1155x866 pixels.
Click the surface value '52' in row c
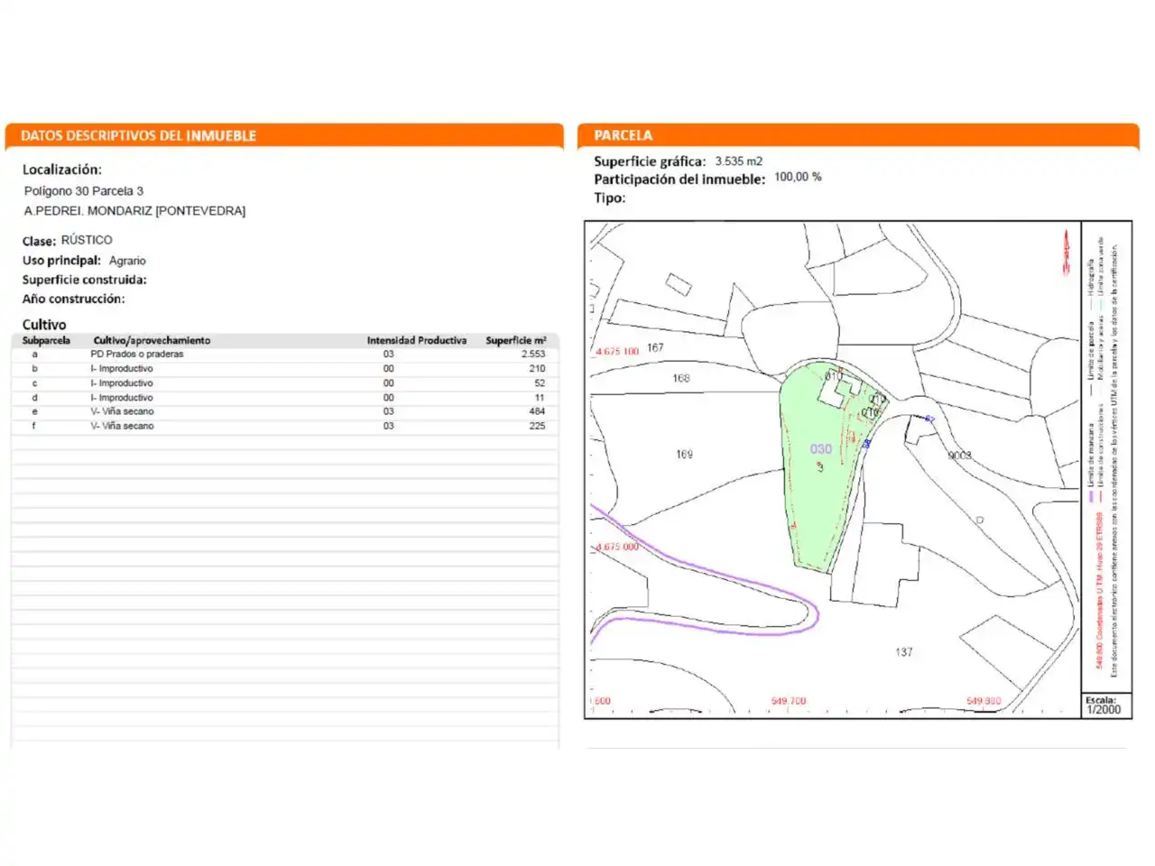point(540,383)
